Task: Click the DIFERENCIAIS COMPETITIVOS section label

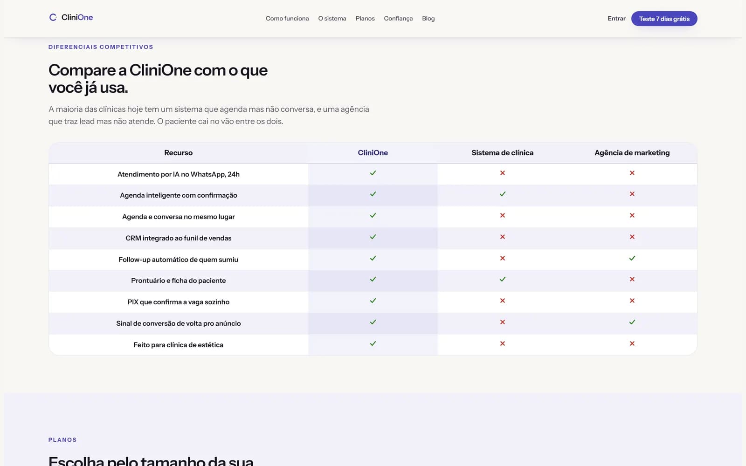Action: (101, 47)
